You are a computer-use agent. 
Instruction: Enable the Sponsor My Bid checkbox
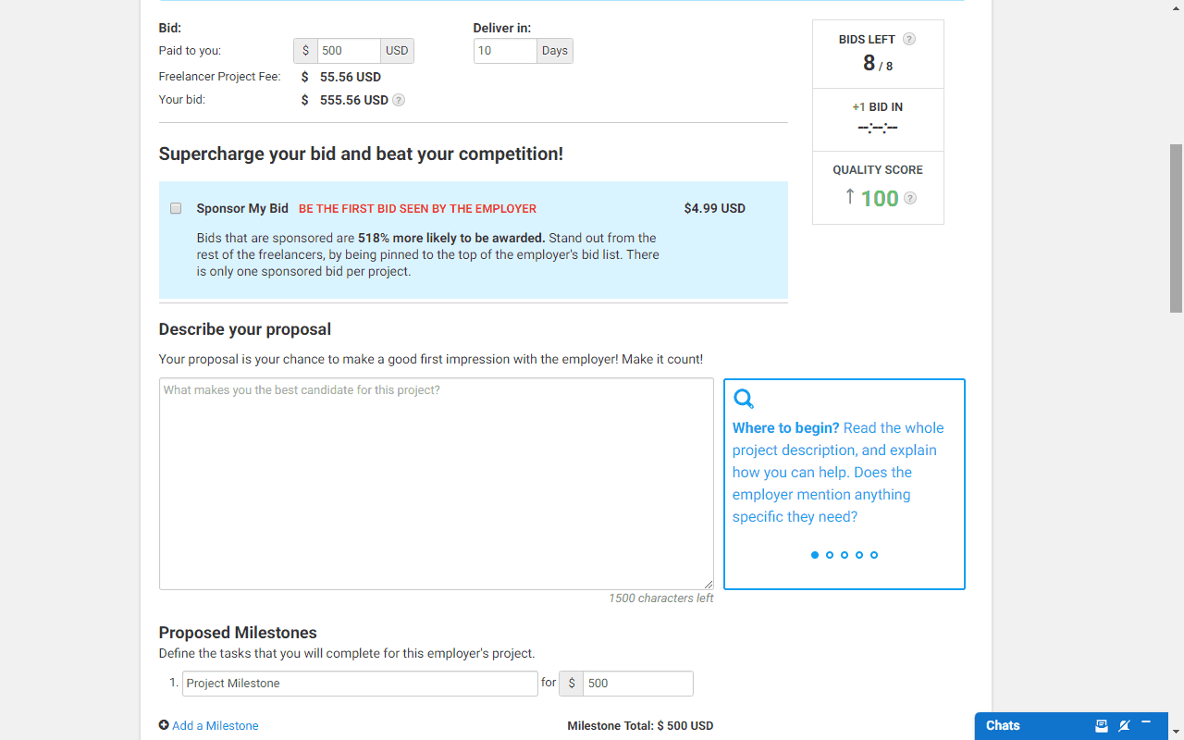pyautogui.click(x=176, y=208)
